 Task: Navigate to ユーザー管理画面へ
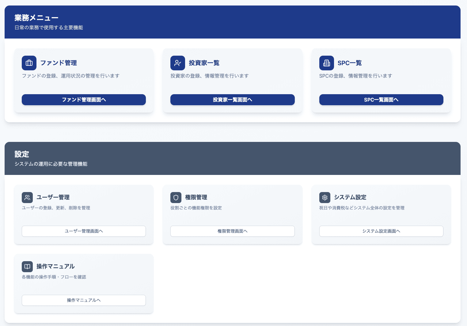click(x=84, y=231)
